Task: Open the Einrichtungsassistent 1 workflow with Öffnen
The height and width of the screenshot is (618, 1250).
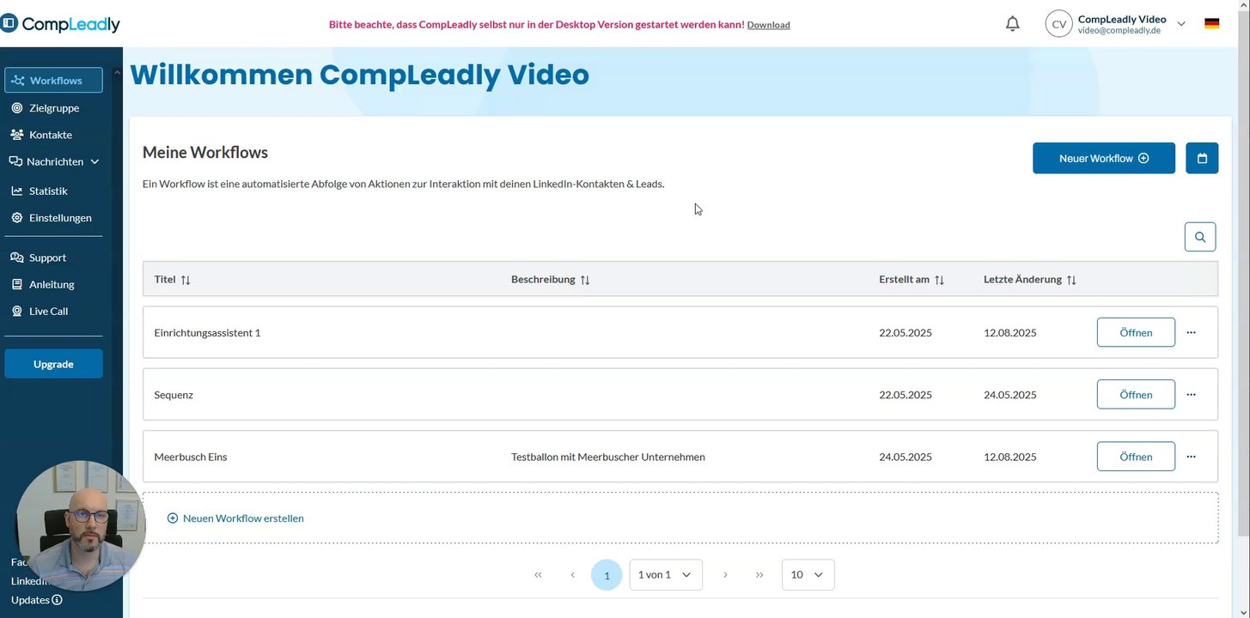Action: point(1136,332)
